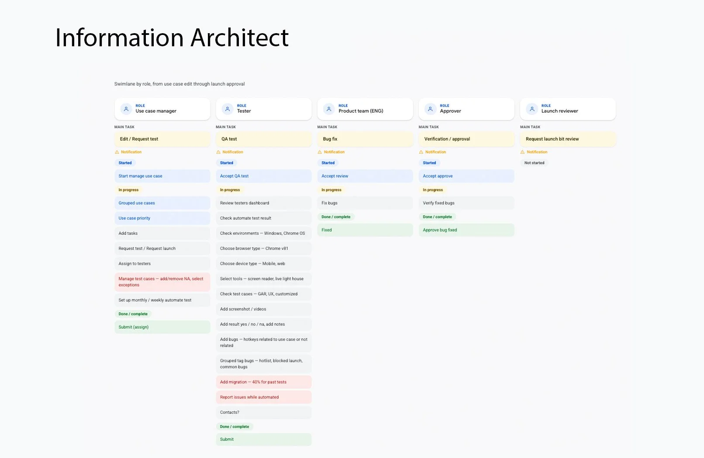This screenshot has height=458, width=704.
Task: Click Select tools screen reader step
Action: point(264,279)
